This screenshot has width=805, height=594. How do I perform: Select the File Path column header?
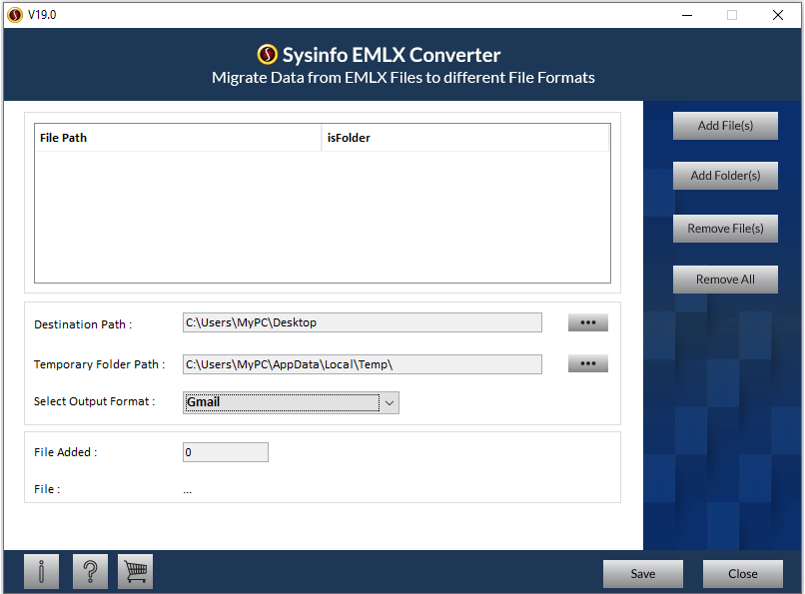[178, 138]
